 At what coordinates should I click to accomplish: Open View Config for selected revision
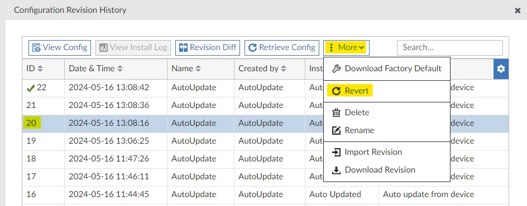click(x=60, y=47)
